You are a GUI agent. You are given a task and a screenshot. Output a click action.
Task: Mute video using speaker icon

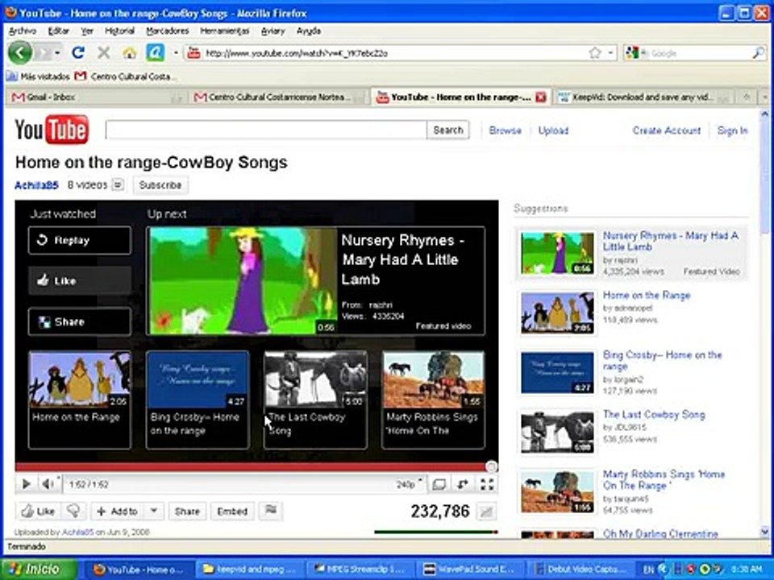[48, 484]
